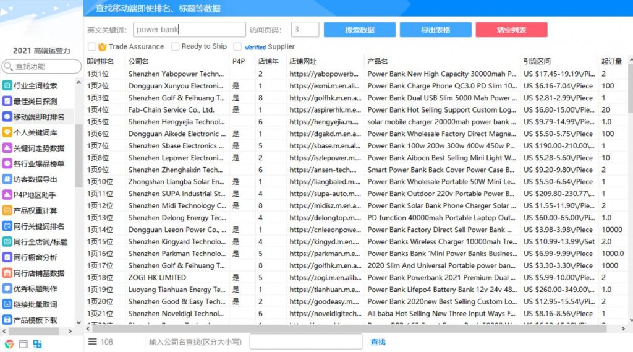Select row Zhongshan Liangba Solar En...
Screen dimensions: 633x352
(356, 182)
